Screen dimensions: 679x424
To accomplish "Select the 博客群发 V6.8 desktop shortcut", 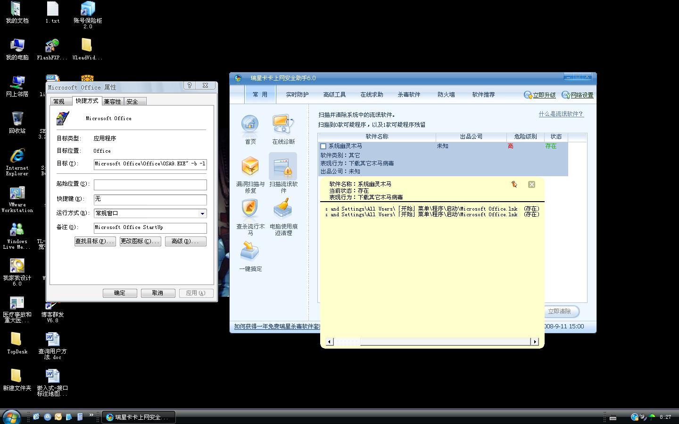I will point(52,313).
